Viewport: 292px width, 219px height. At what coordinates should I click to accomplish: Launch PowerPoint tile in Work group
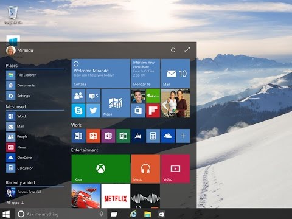point(93,136)
